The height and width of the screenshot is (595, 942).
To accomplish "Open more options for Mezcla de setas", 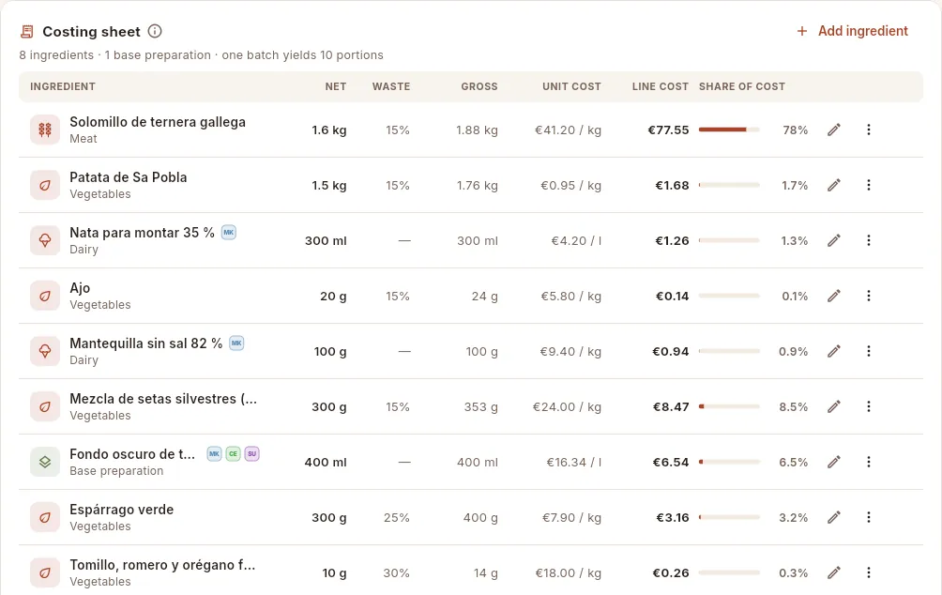I will (x=869, y=407).
